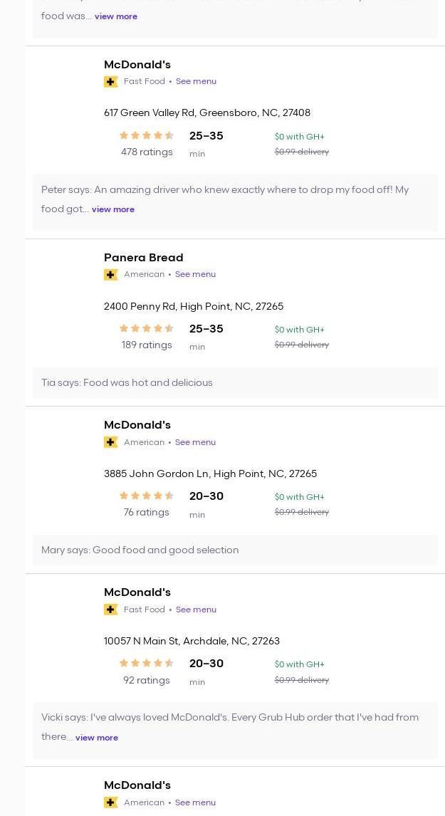The image size is (445, 816).
Task: Click Tia's review of Panera Bread
Action: [x=127, y=383]
